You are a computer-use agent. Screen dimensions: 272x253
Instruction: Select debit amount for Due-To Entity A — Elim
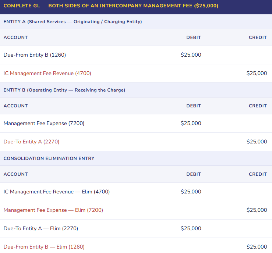click(x=191, y=228)
